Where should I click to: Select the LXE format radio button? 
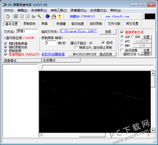coord(122,37)
